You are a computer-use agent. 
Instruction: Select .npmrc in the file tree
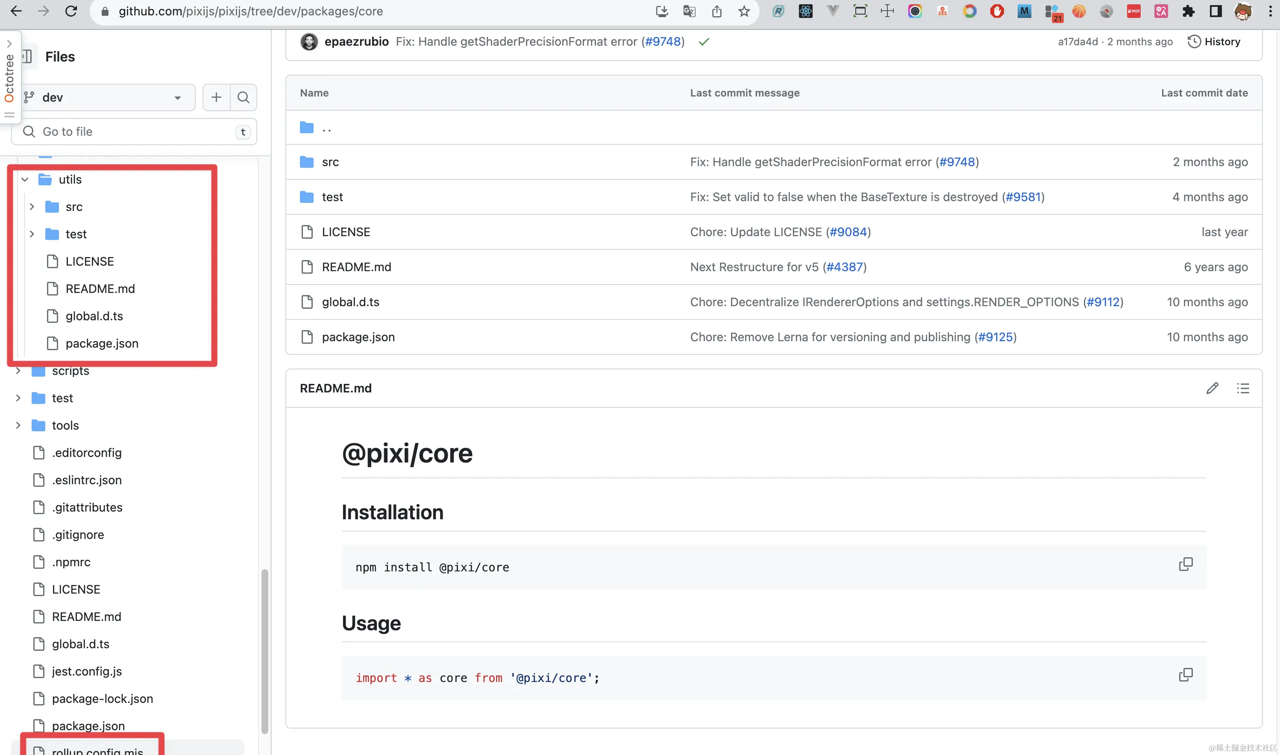pyautogui.click(x=71, y=562)
